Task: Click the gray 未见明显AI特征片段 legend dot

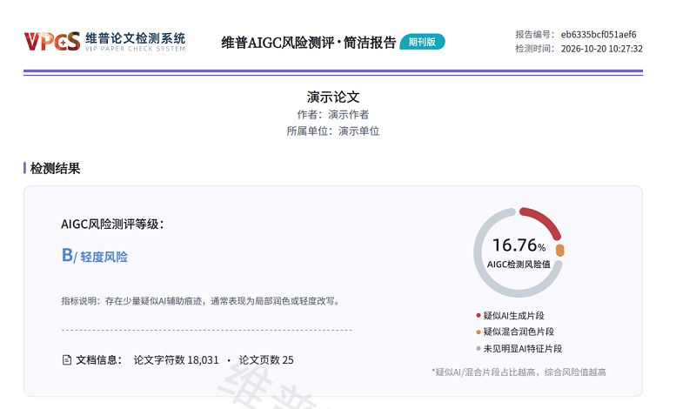Action: (479, 348)
